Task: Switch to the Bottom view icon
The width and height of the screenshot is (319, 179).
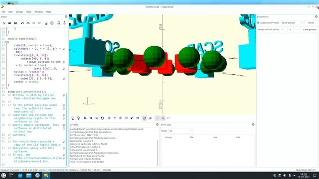Action: [x=121, y=118]
